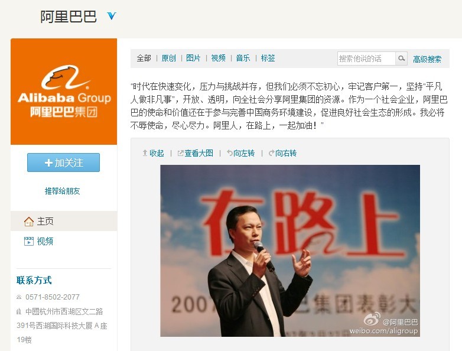Image resolution: width=462 pixels, height=351 pixels.
Task: Select the 全部 filter tab
Action: click(x=144, y=58)
